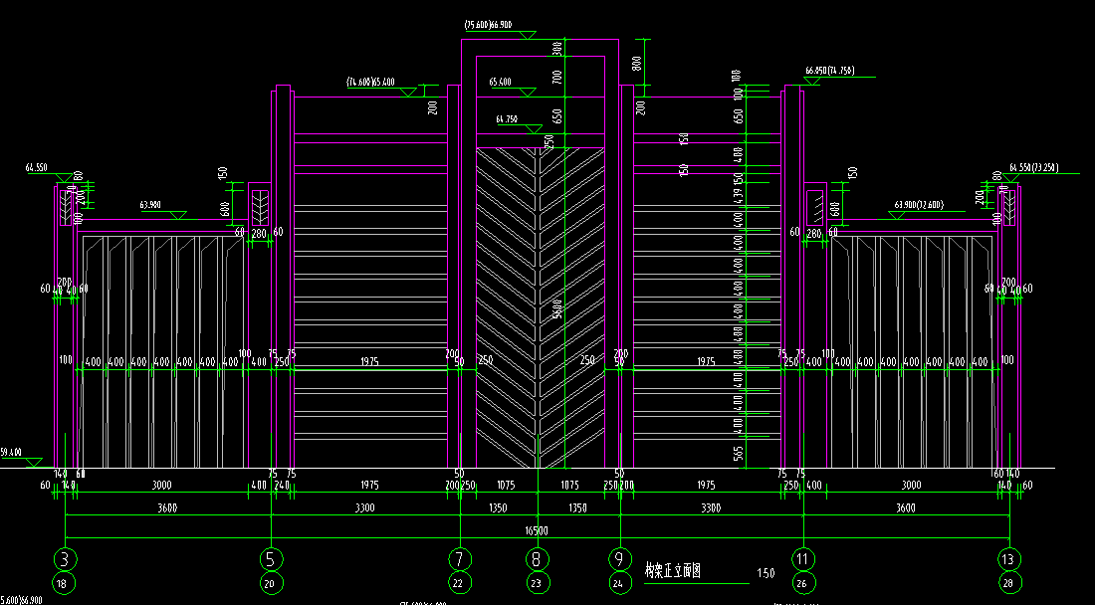This screenshot has width=1095, height=605.
Task: Click the 1:50 scale label
Action: pos(766,573)
